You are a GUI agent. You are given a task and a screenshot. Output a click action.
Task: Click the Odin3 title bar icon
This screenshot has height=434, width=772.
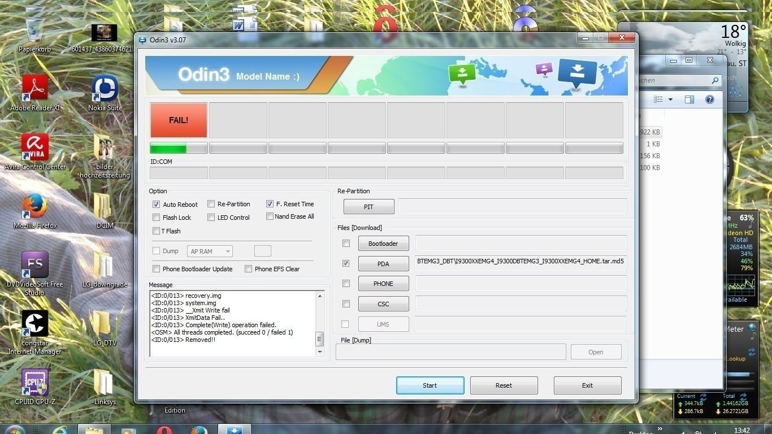pos(142,40)
